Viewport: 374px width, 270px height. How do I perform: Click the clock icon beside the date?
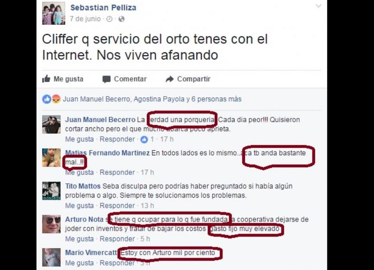(109, 19)
